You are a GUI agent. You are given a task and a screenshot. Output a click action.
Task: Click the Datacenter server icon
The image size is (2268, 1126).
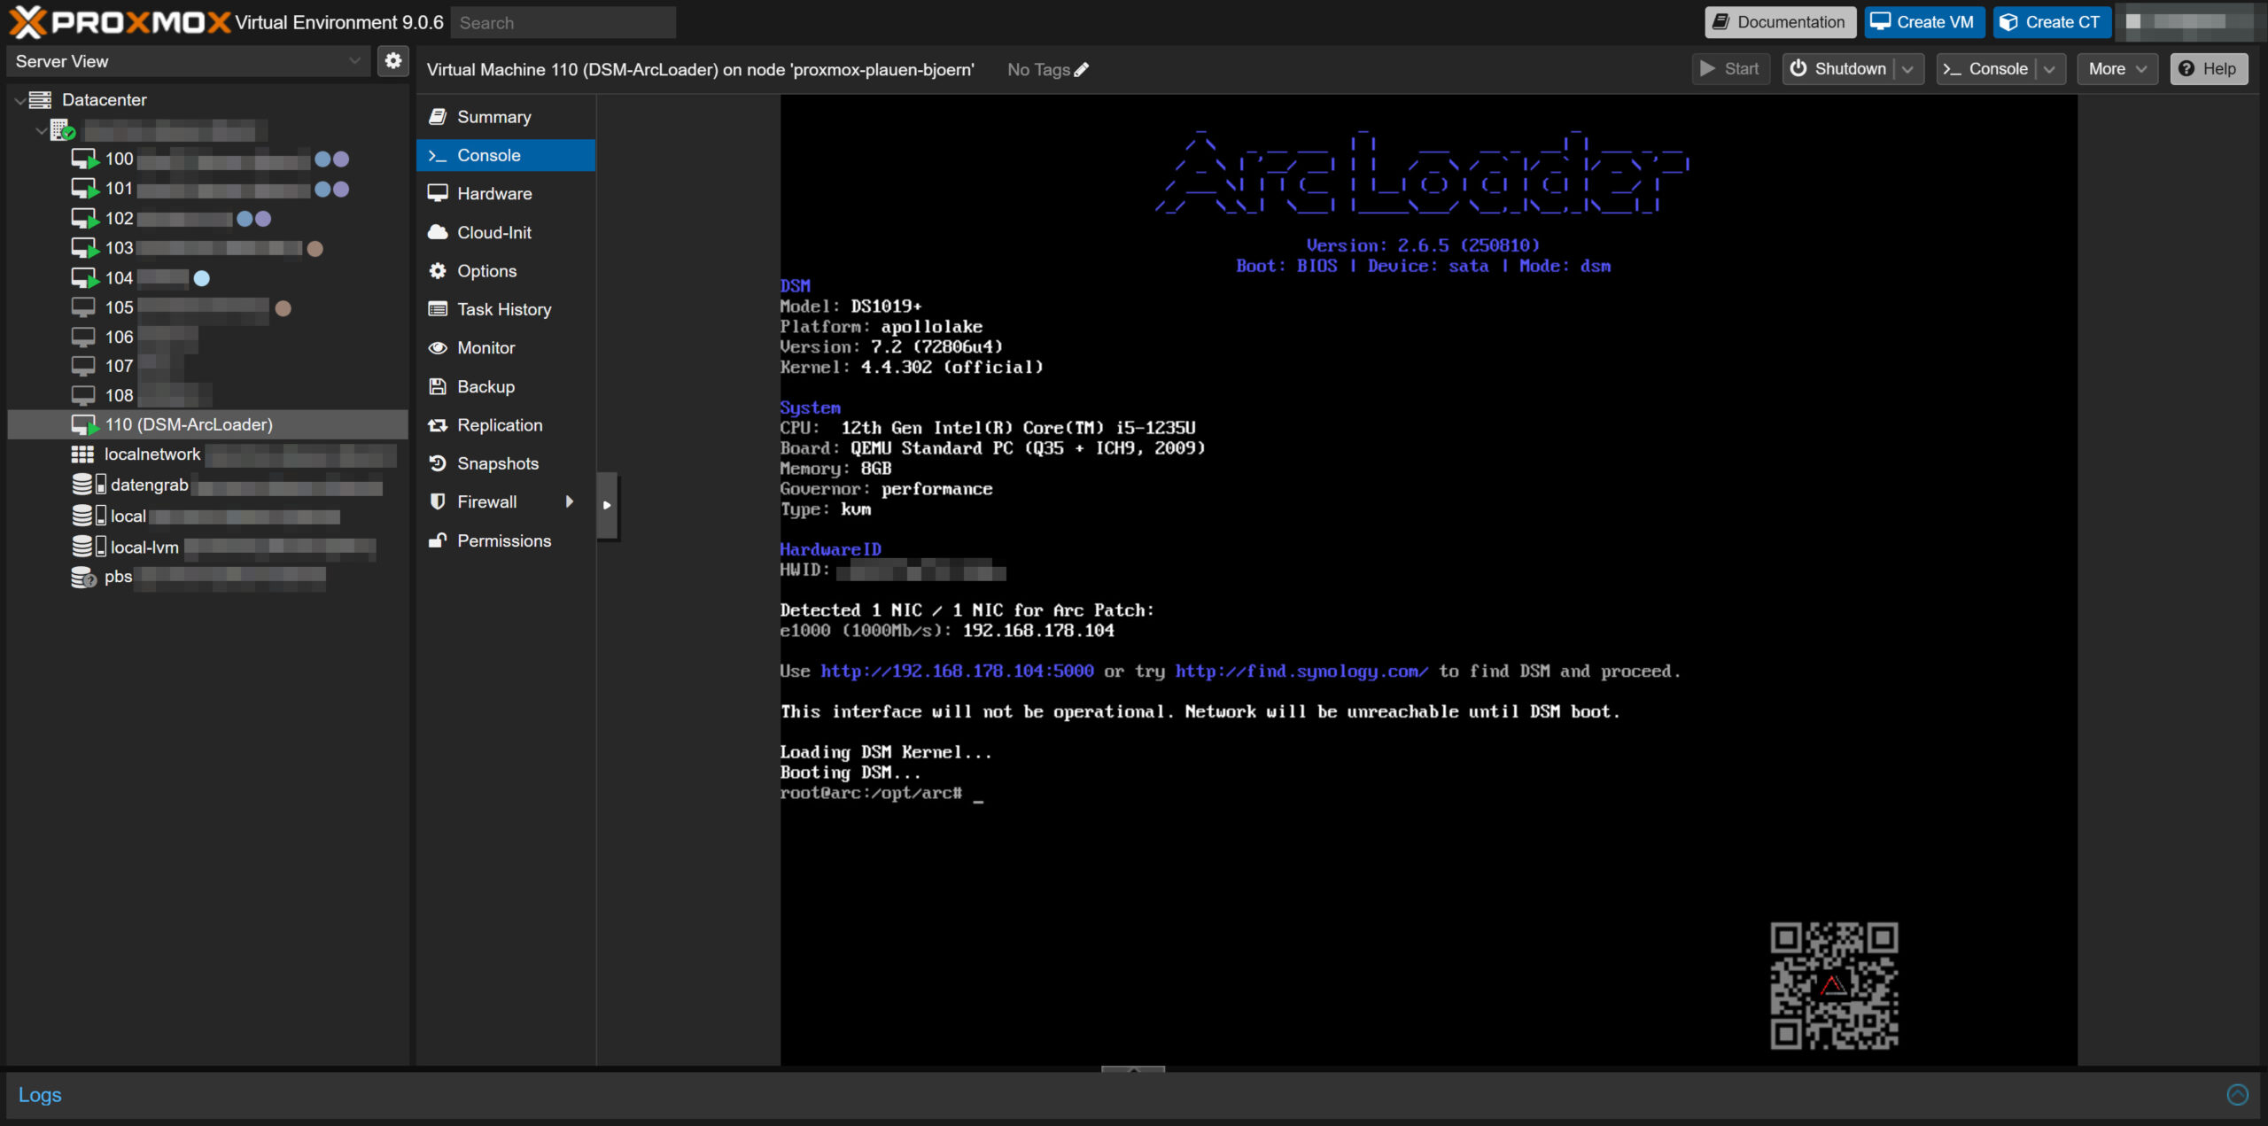point(41,100)
